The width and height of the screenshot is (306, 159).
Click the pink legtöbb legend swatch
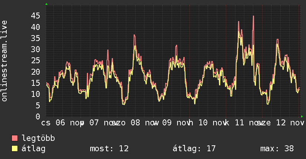pyautogui.click(x=14, y=138)
